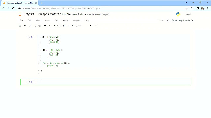Click the browser address bar URL
This screenshot has width=211, height=118.
coord(61,8)
